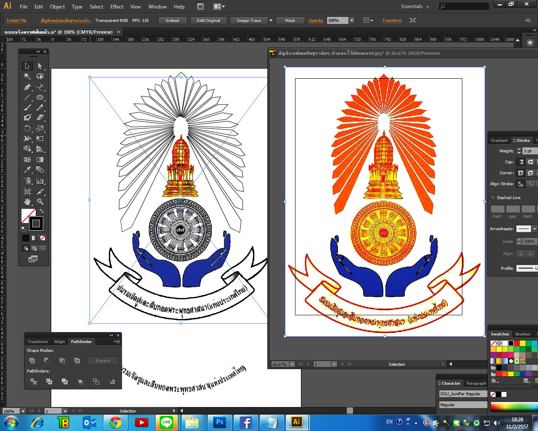This screenshot has width=538, height=431.
Task: Open the Transform link in the control bar
Action: (392, 20)
